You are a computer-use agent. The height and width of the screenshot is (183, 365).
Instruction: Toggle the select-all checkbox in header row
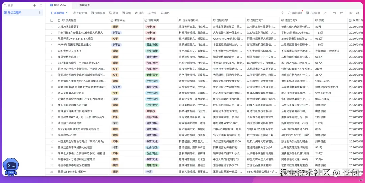coord(52,20)
